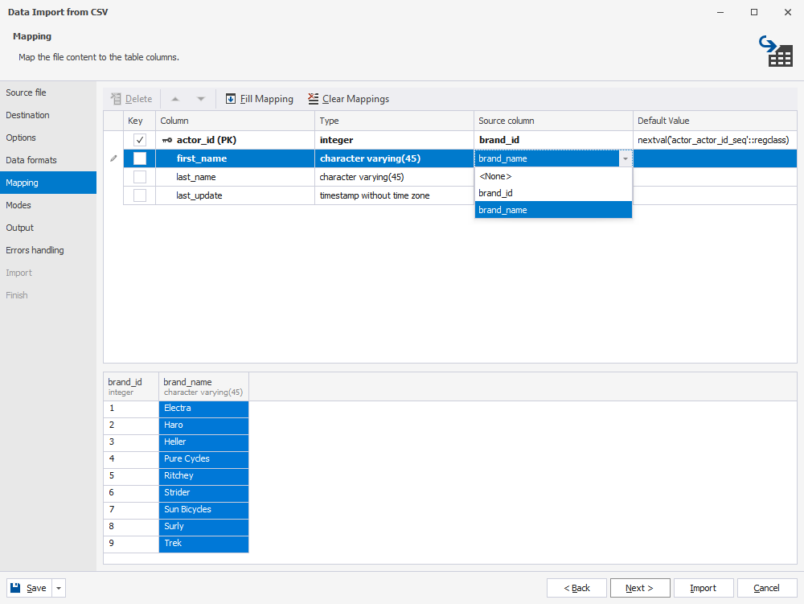The height and width of the screenshot is (604, 804).
Task: Click the Next button
Action: coord(640,588)
